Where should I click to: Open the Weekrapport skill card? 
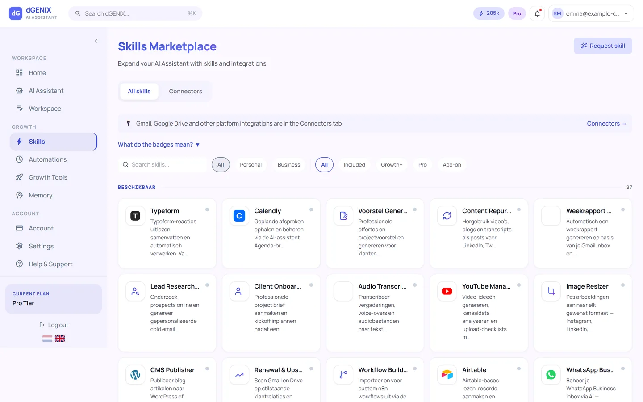coord(583,233)
